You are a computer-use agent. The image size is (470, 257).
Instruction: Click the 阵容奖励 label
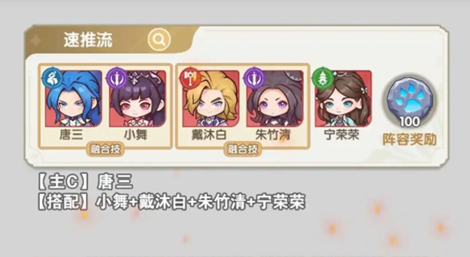409,140
